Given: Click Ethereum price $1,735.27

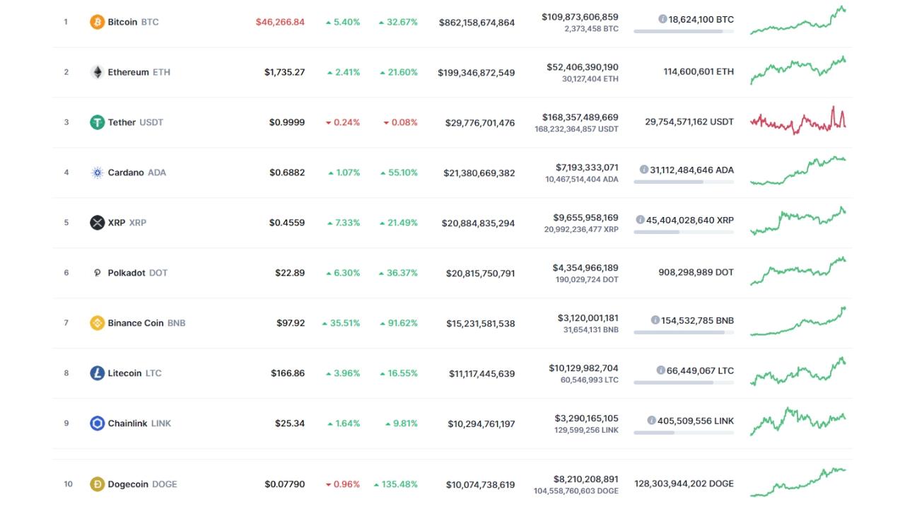Looking at the screenshot, I should pos(285,72).
